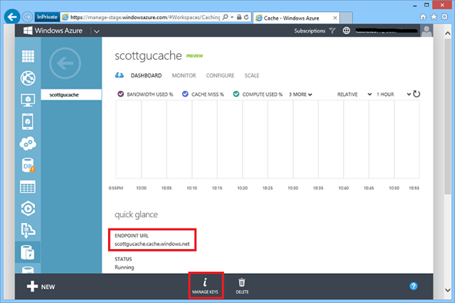Click the quick start cloud icon
Image resolution: width=455 pixels, height=303 pixels.
119,75
